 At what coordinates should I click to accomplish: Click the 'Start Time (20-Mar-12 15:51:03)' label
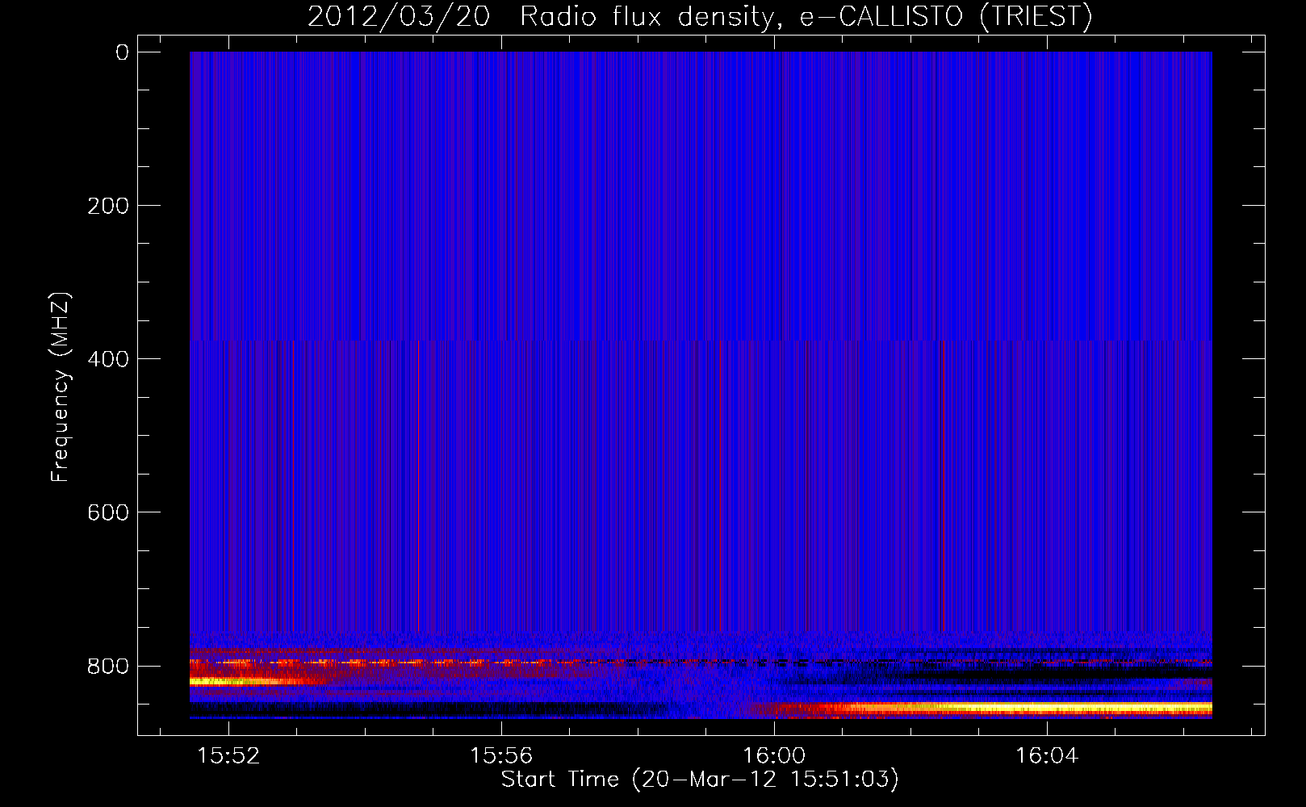click(700, 780)
